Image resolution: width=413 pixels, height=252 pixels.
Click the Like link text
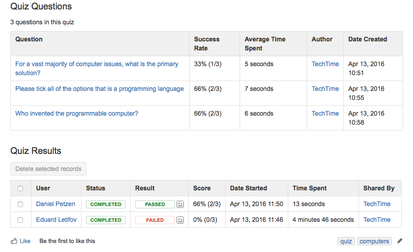click(25, 241)
